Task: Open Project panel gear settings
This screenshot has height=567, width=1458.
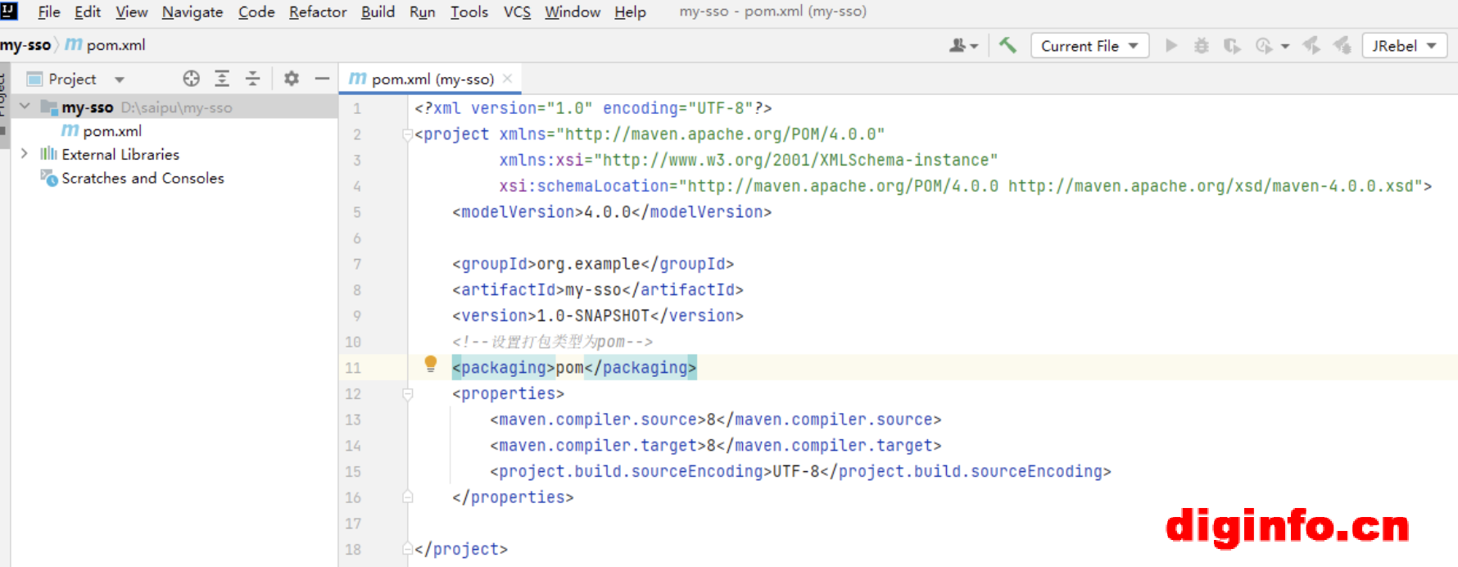Action: 292,79
